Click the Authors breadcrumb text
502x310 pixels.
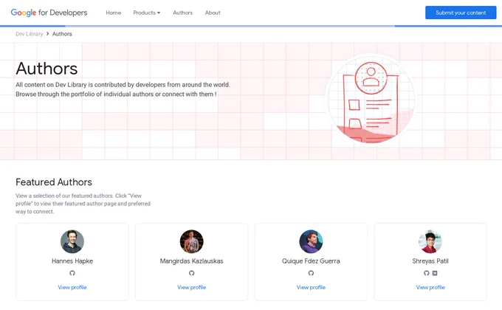pos(62,34)
